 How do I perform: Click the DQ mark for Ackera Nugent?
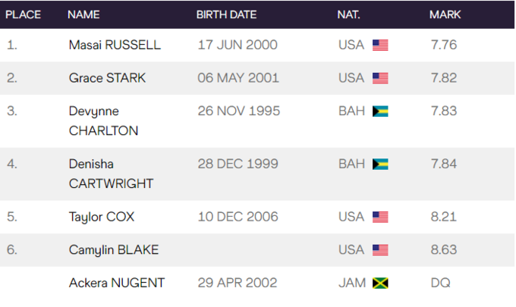pyautogui.click(x=440, y=283)
